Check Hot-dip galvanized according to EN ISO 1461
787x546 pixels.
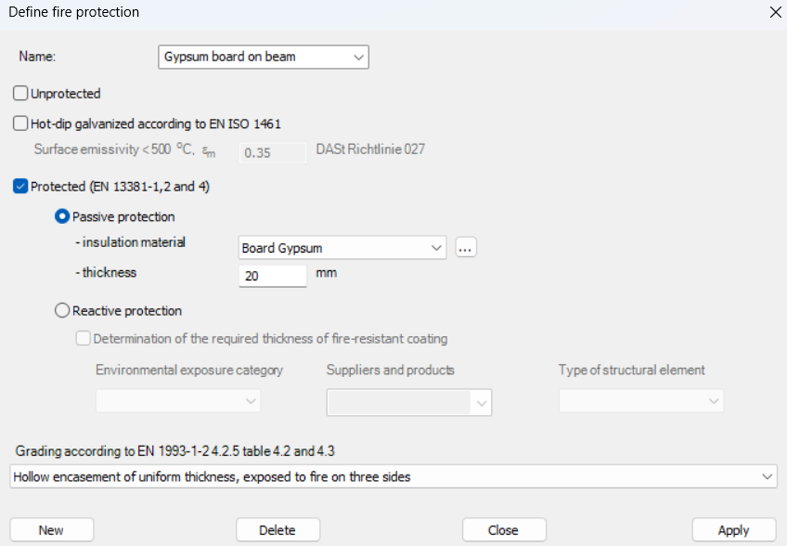[x=20, y=123]
